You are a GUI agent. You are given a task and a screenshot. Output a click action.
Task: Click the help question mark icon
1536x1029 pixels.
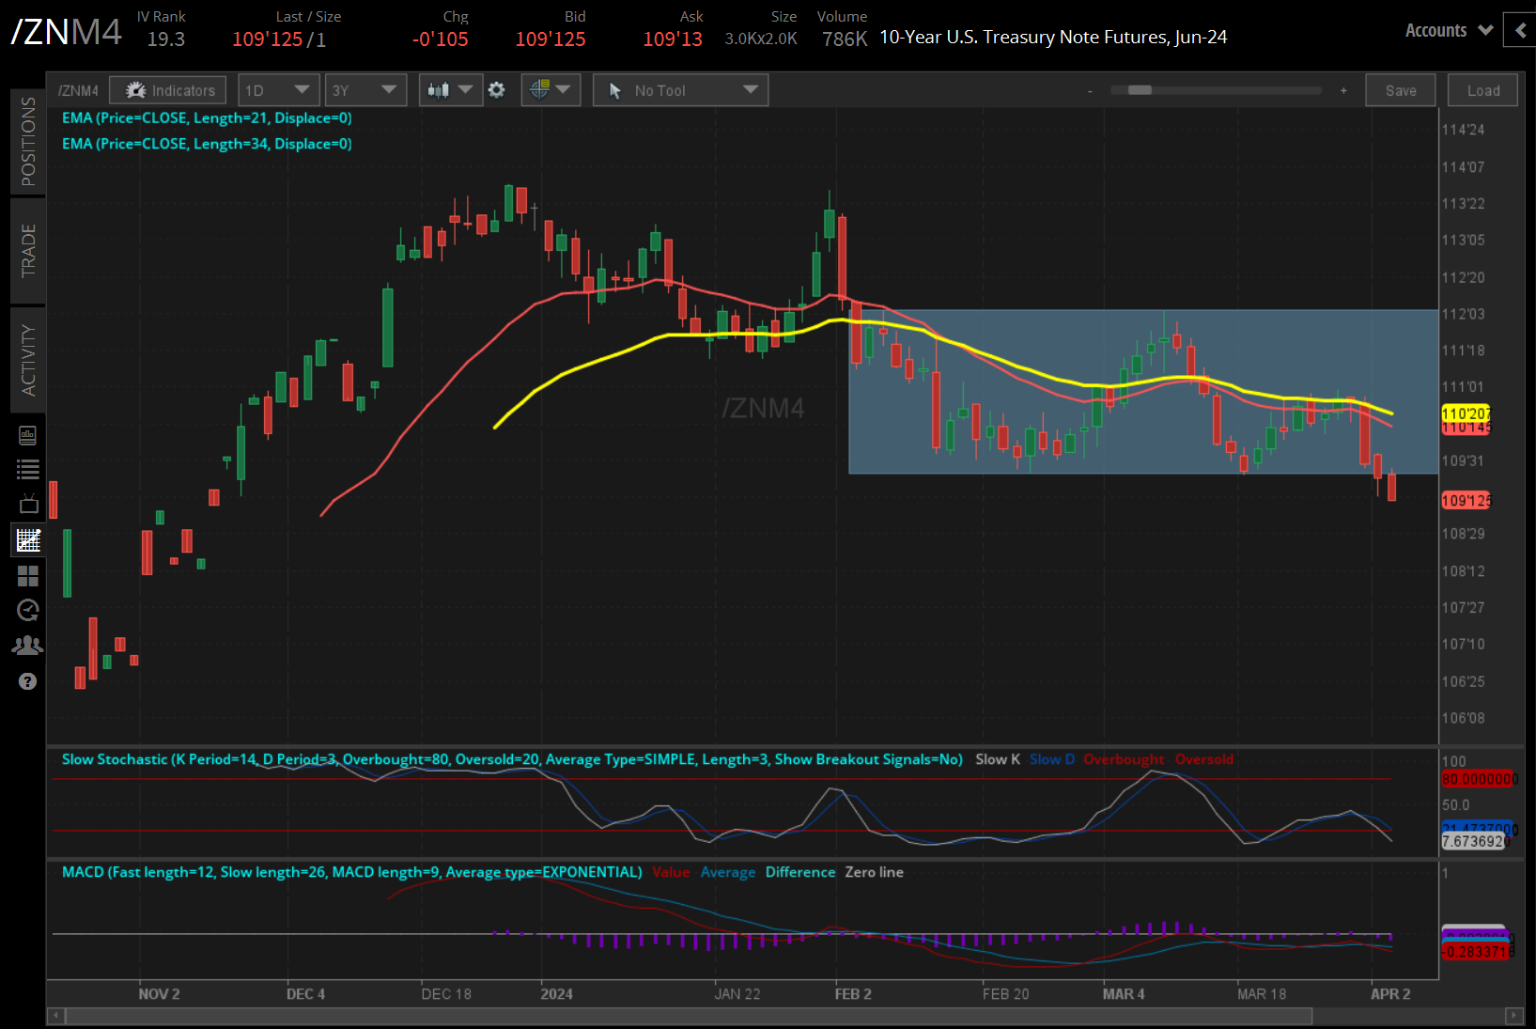(x=28, y=681)
